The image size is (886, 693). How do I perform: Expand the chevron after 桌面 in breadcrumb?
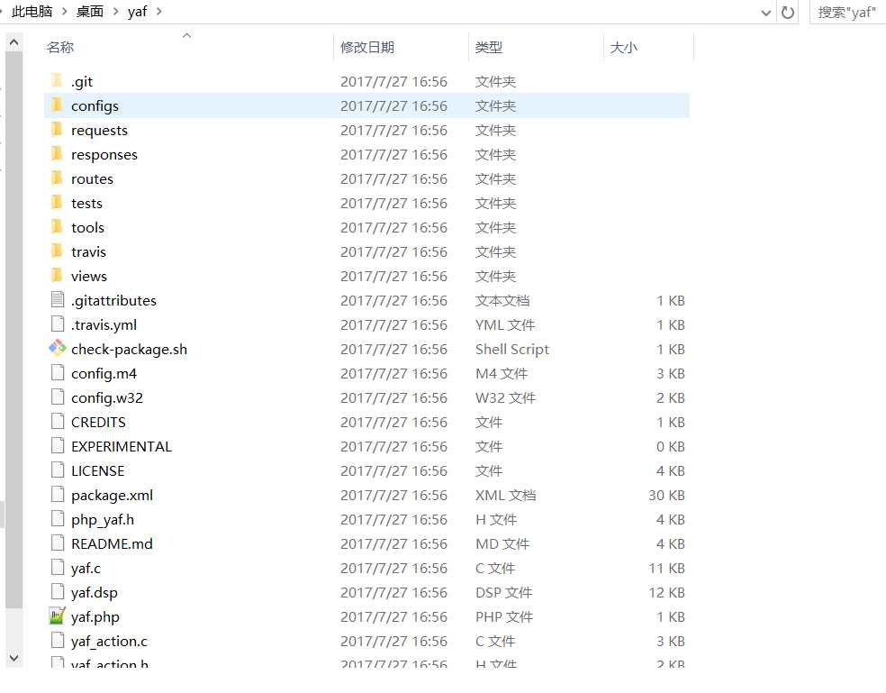point(115,12)
